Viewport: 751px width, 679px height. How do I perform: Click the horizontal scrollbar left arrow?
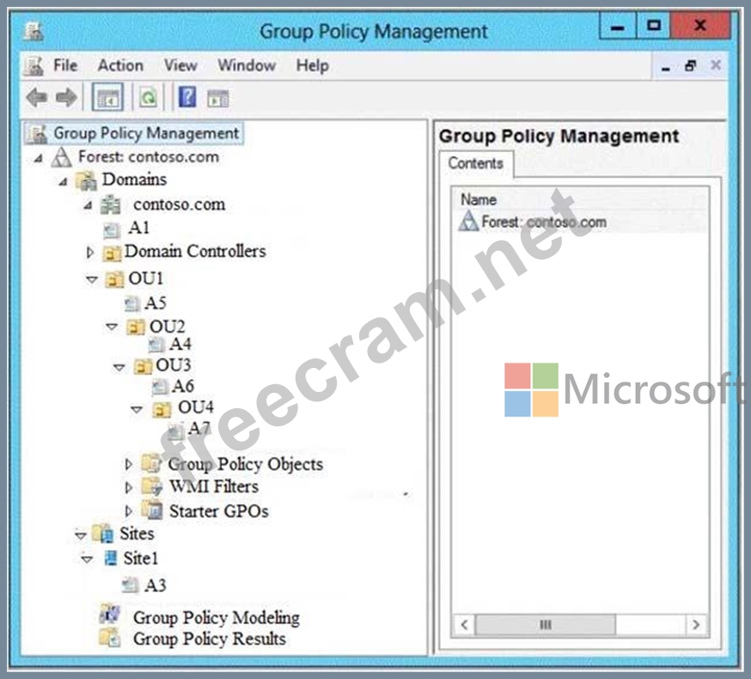(464, 625)
